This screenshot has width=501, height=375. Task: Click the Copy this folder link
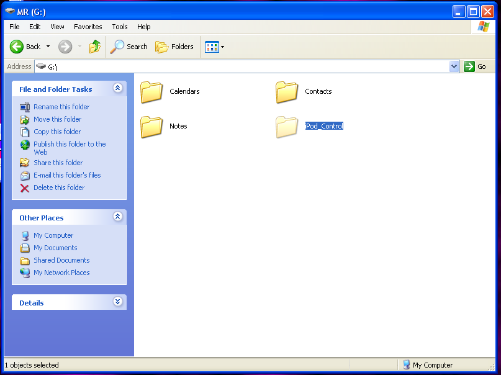pos(57,132)
